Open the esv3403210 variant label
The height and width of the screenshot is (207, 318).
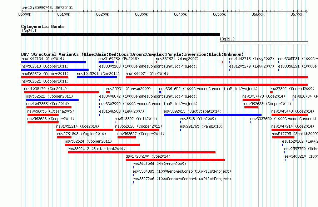301,156
